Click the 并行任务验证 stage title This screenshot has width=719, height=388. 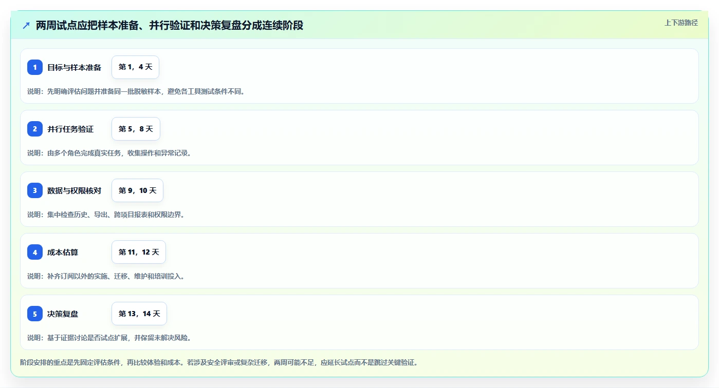click(70, 129)
